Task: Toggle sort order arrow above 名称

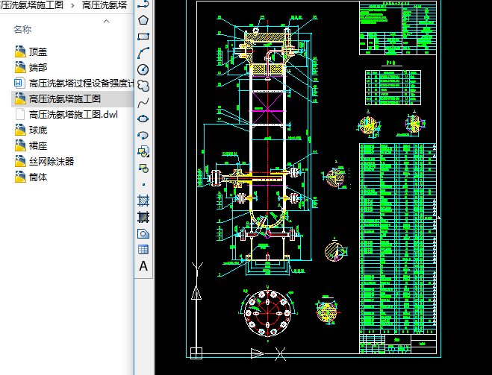Action: click(x=106, y=22)
